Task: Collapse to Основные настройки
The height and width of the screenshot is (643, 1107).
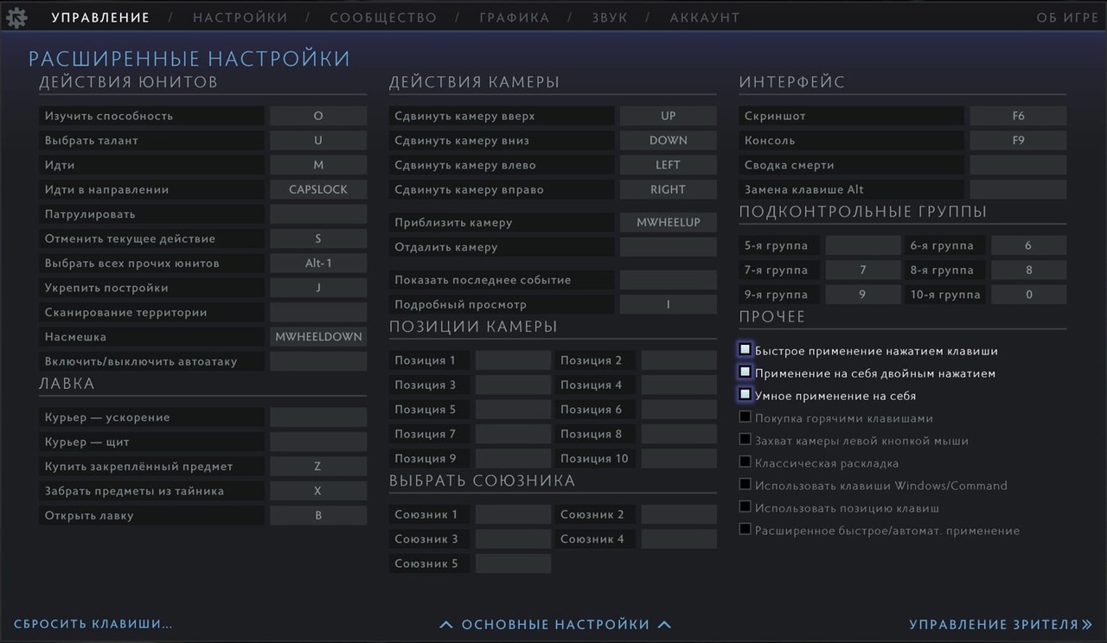Action: (554, 624)
